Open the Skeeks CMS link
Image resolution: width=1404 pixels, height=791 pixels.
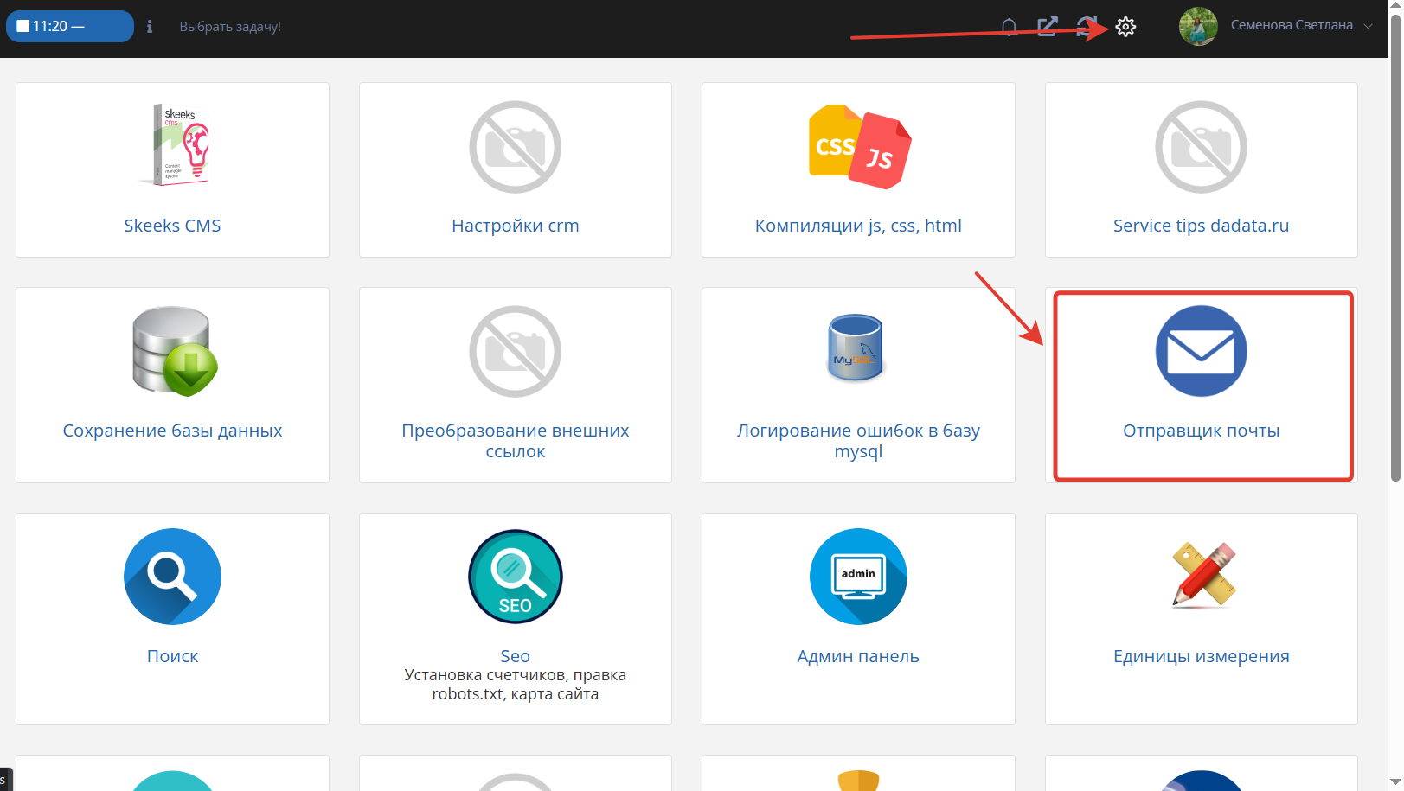coord(172,226)
